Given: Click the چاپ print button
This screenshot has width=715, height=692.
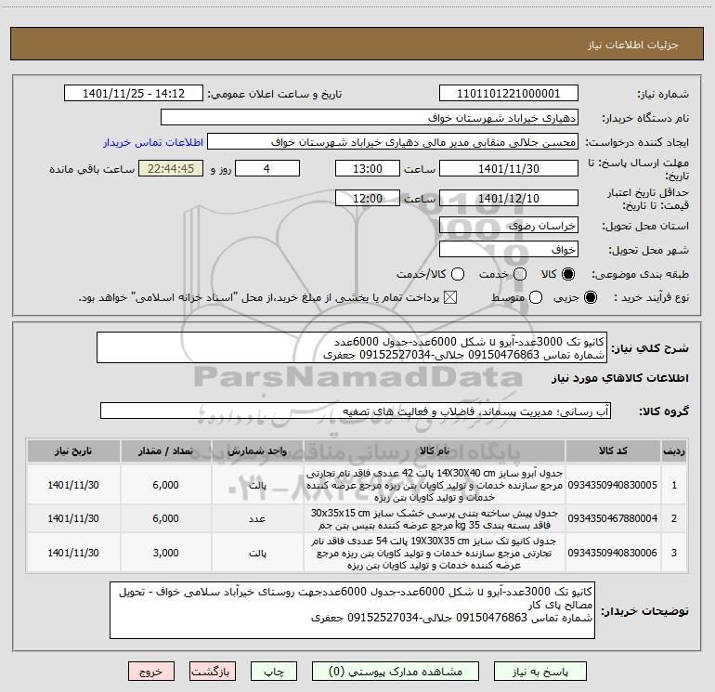Looking at the screenshot, I should pos(274,672).
